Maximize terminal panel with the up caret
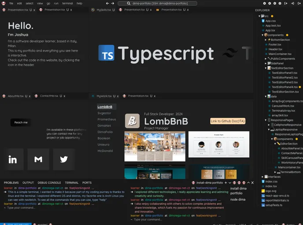This screenshot has width=303, height=225. (248, 182)
